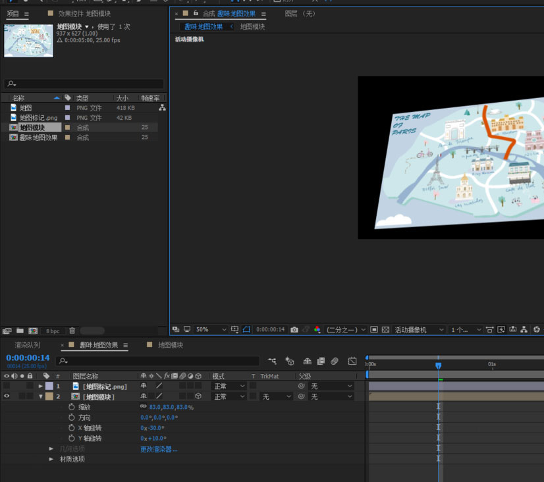Viewport: 544px width, 482px height.
Task: Click current time 0:00:00:14 in timeline
Action: [x=28, y=358]
